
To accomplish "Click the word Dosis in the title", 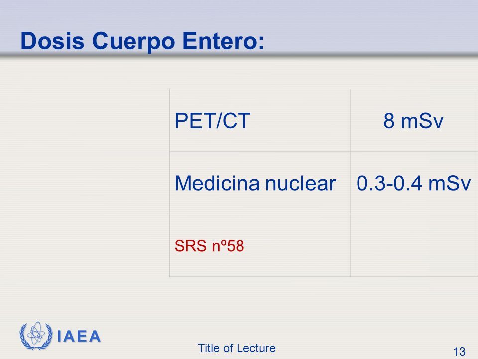I will point(52,41).
